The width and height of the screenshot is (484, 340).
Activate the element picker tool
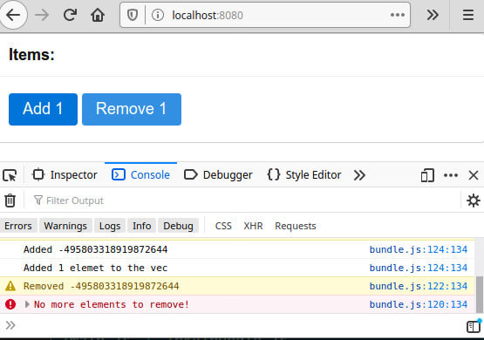pos(10,175)
